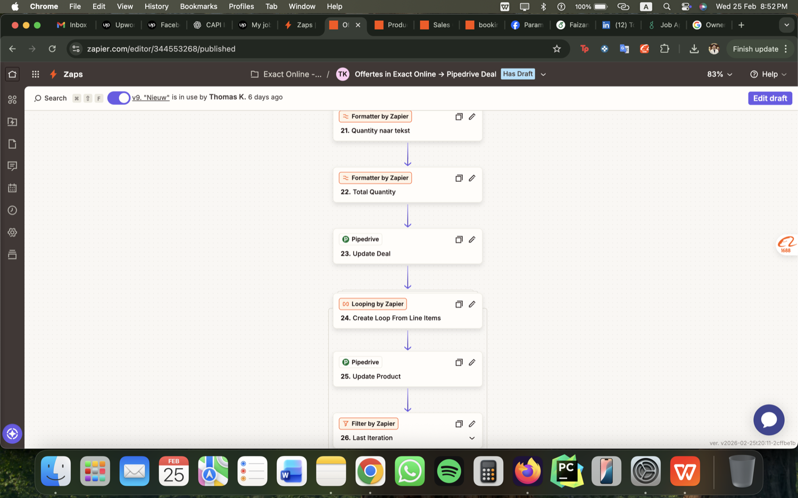
Task: Click the Pipedrive badge on step 25
Action: tap(361, 362)
